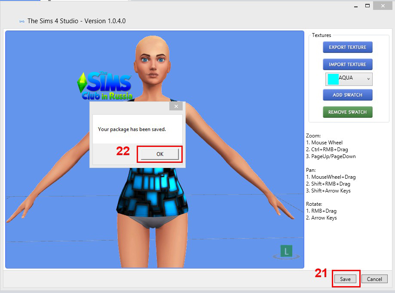Click the cyan color square in the dropdown

tap(333, 79)
